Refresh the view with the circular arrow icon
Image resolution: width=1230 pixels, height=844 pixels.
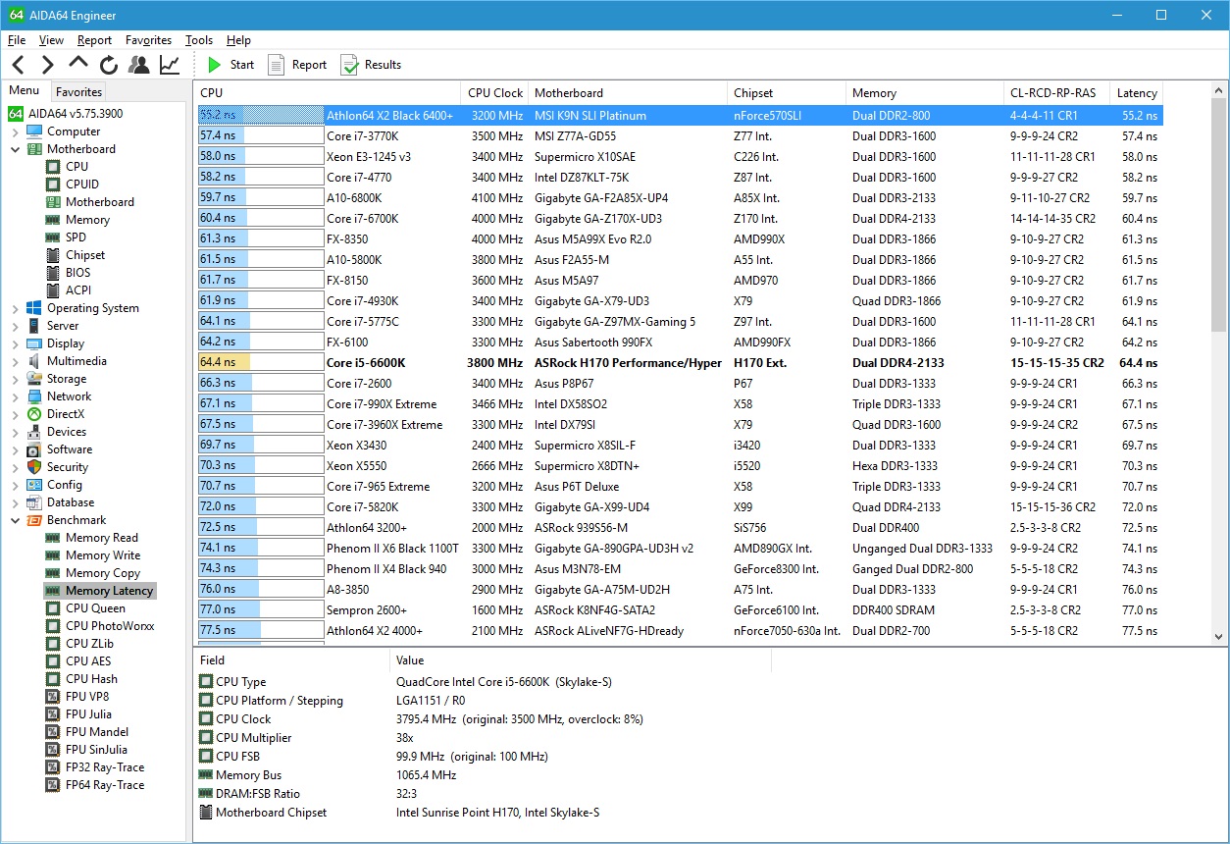[x=109, y=65]
